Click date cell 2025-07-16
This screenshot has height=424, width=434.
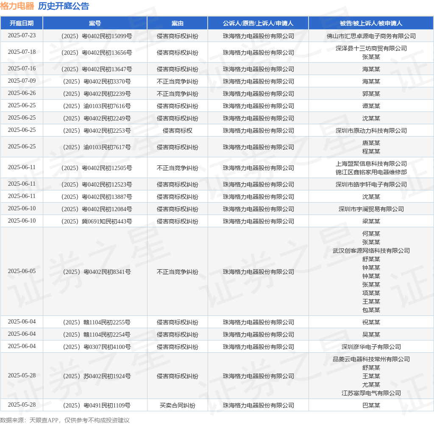(x=22, y=68)
